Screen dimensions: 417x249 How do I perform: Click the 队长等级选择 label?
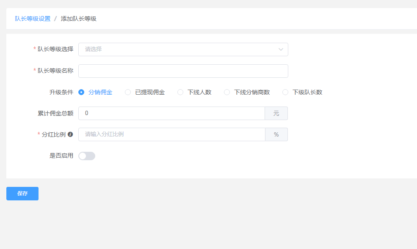pyautogui.click(x=55, y=49)
